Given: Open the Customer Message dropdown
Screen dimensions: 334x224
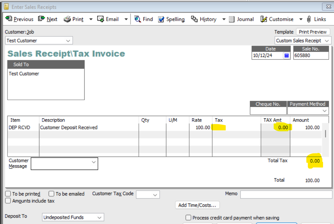Looking at the screenshot, I should coord(94,162).
